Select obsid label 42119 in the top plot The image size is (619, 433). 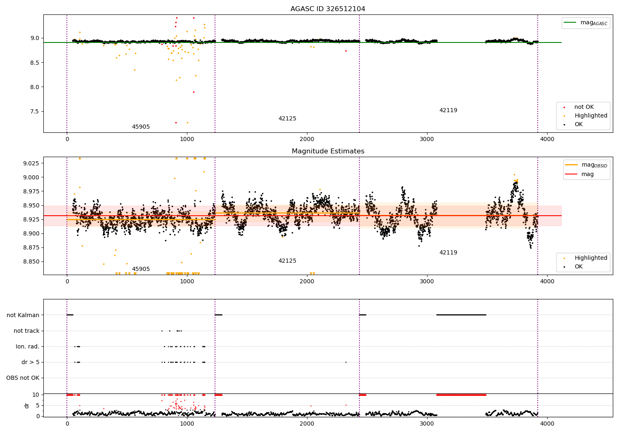tap(448, 111)
